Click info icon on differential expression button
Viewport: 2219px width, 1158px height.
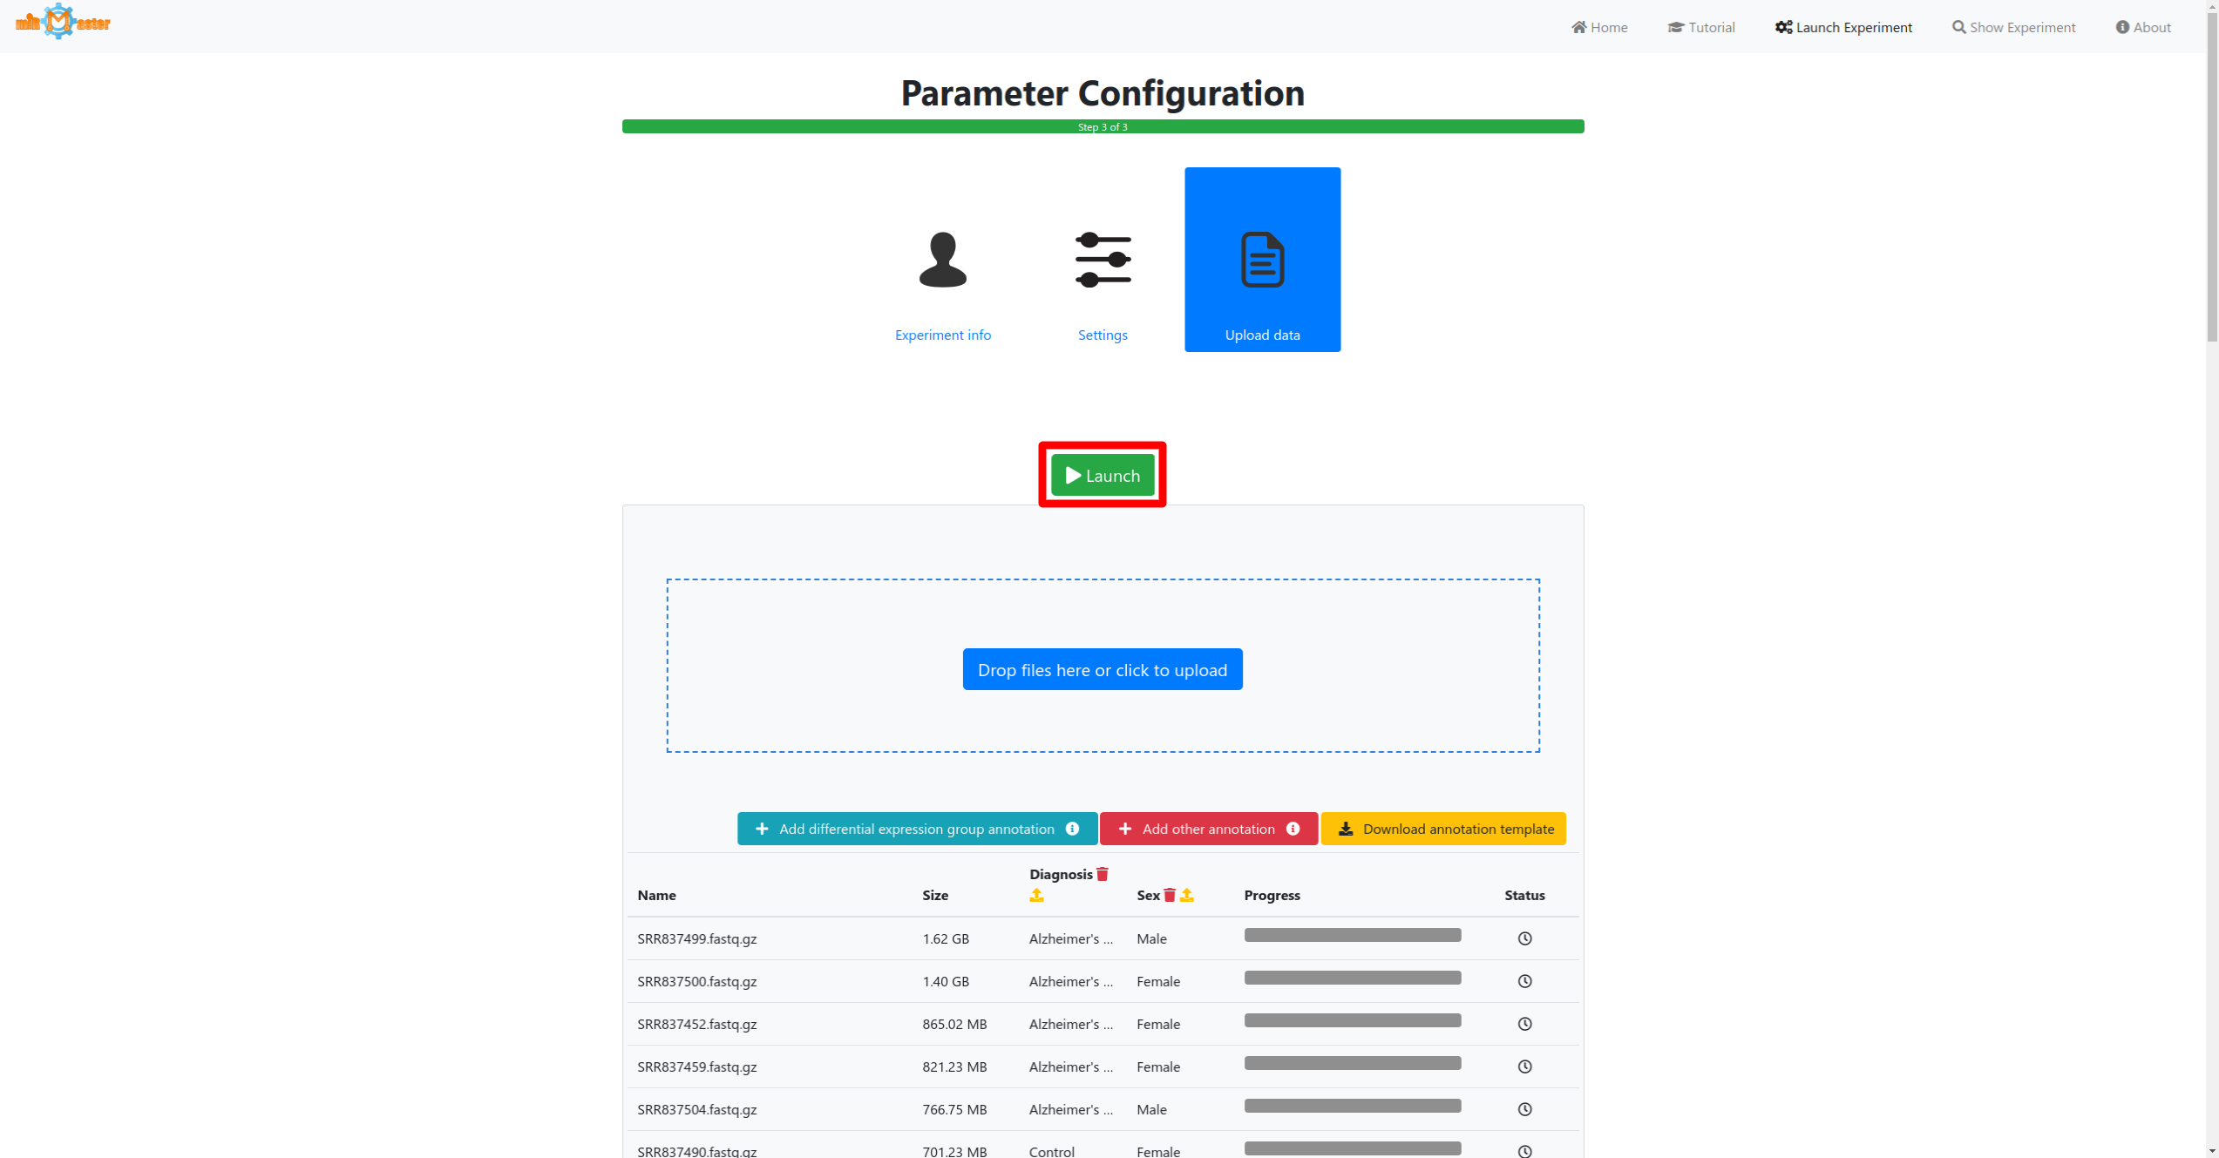pyautogui.click(x=1073, y=829)
